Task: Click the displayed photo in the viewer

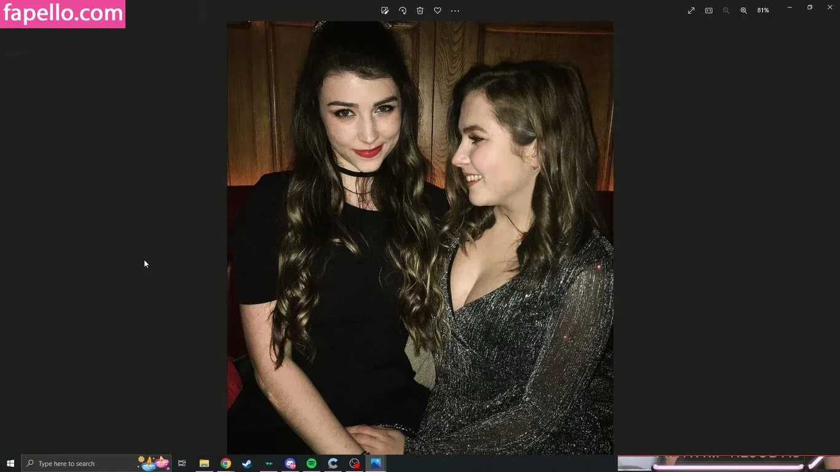Action: (x=420, y=238)
